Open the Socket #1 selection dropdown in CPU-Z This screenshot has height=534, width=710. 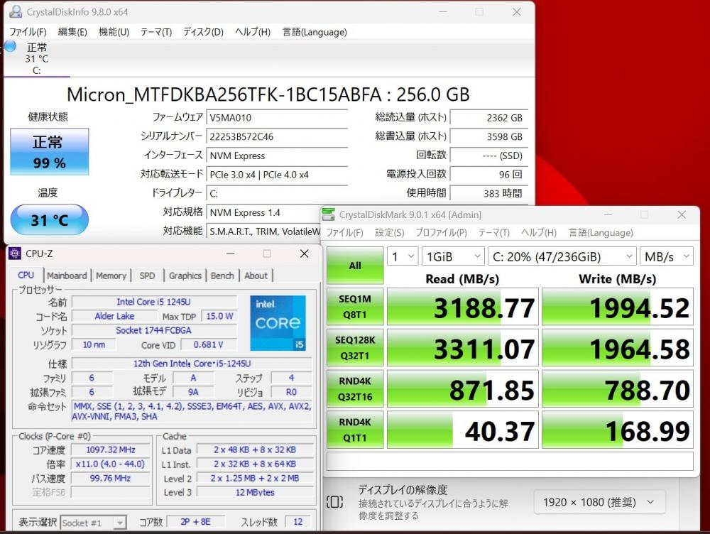[93, 523]
